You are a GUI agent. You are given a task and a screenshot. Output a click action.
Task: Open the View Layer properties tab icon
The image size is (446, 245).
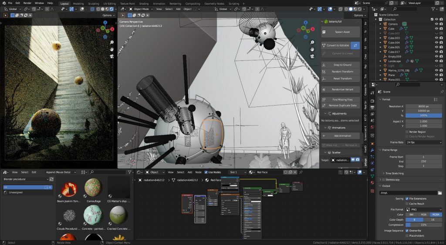click(372, 114)
